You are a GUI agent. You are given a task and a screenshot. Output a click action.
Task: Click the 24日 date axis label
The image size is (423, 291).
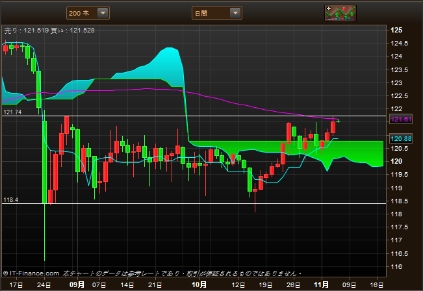point(44,285)
